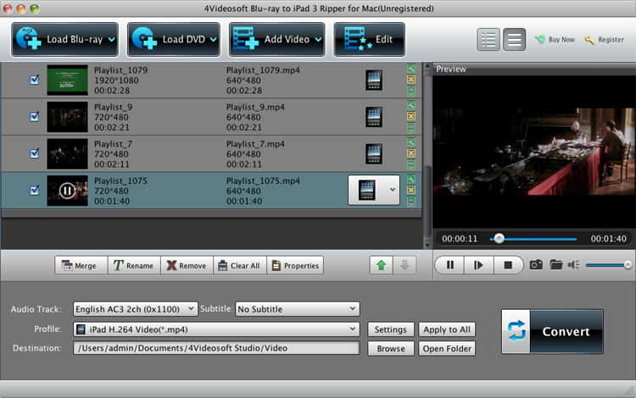Open the snapshot folder icon
This screenshot has width=636, height=398.
click(x=555, y=265)
